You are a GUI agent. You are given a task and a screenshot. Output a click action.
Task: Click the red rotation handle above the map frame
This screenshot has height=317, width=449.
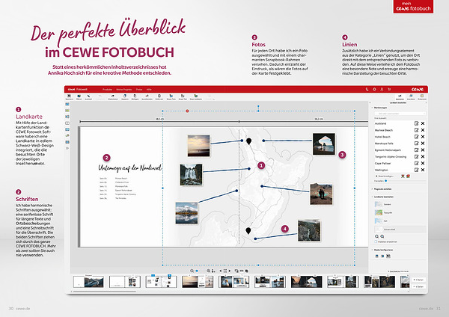click(x=187, y=111)
